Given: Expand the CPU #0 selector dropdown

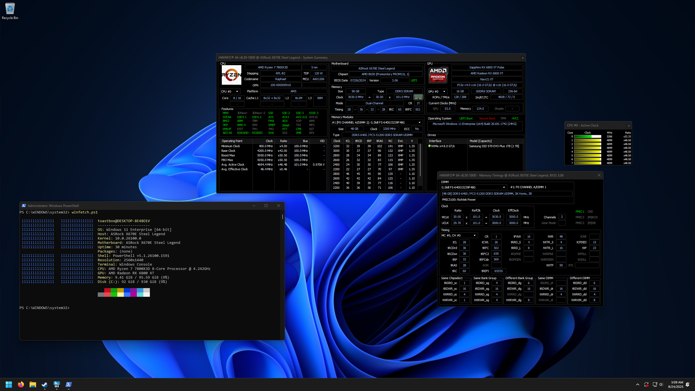Looking at the screenshot, I should point(237,92).
